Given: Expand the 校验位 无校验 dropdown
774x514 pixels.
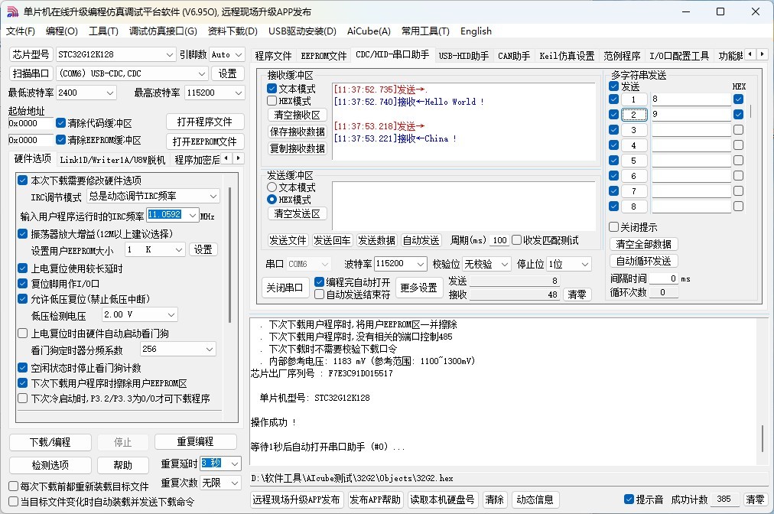Looking at the screenshot, I should [x=504, y=264].
